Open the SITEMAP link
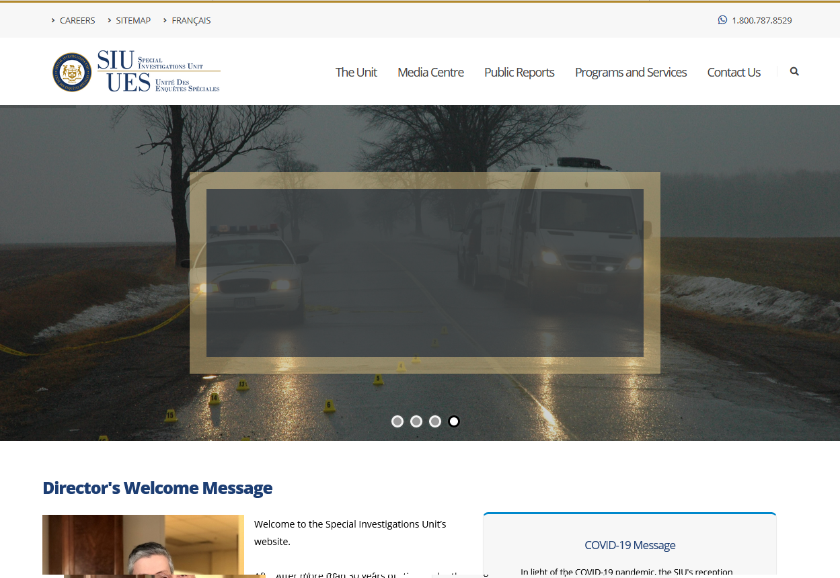Viewport: 840px width, 578px height. point(133,20)
